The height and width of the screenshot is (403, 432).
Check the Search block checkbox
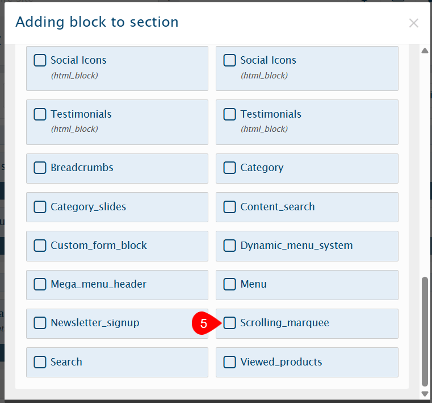(40, 362)
